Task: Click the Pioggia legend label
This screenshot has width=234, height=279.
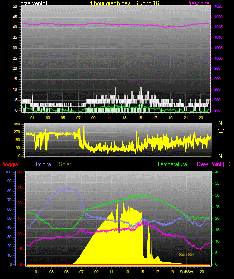Action: [9, 164]
